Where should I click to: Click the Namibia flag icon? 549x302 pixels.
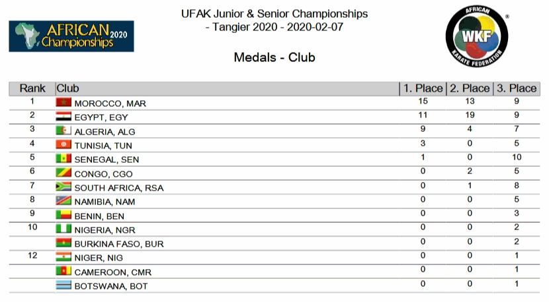point(64,201)
